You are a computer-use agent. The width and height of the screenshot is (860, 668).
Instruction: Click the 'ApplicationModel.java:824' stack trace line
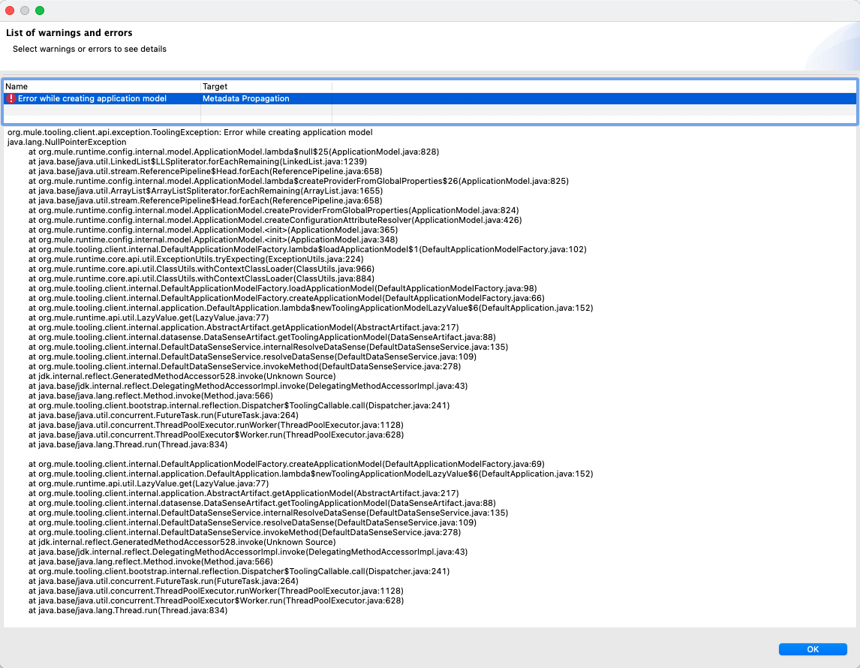(x=274, y=211)
